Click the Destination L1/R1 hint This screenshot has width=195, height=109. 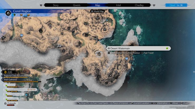click(159, 103)
